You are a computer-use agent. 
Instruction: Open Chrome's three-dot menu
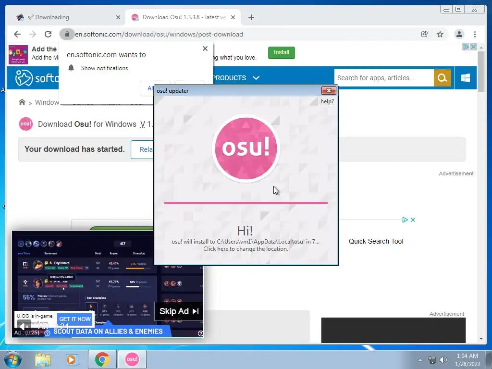475,34
